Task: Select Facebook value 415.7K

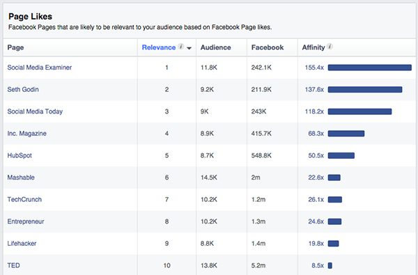Action: 261,134
